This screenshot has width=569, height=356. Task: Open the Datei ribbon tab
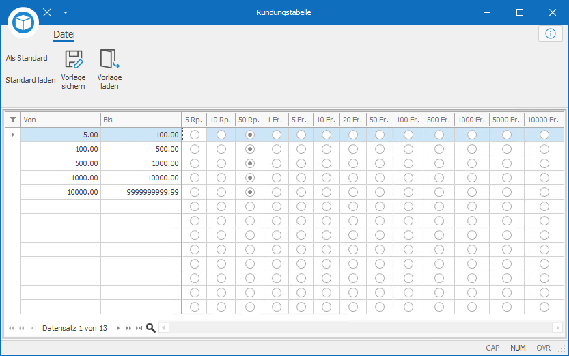(x=64, y=34)
